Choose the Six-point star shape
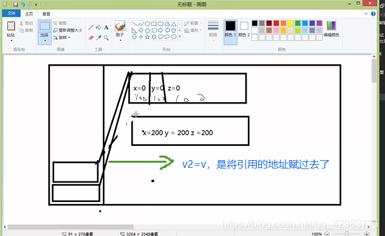The width and height of the screenshot is (385, 236). [x=154, y=37]
